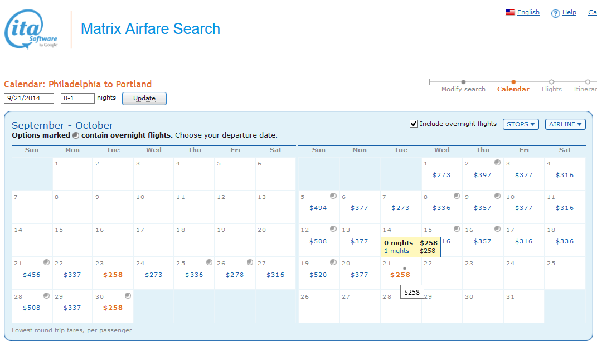Click overnight moon icon on September 30
Image resolution: width=597 pixels, height=346 pixels.
pyautogui.click(x=128, y=295)
